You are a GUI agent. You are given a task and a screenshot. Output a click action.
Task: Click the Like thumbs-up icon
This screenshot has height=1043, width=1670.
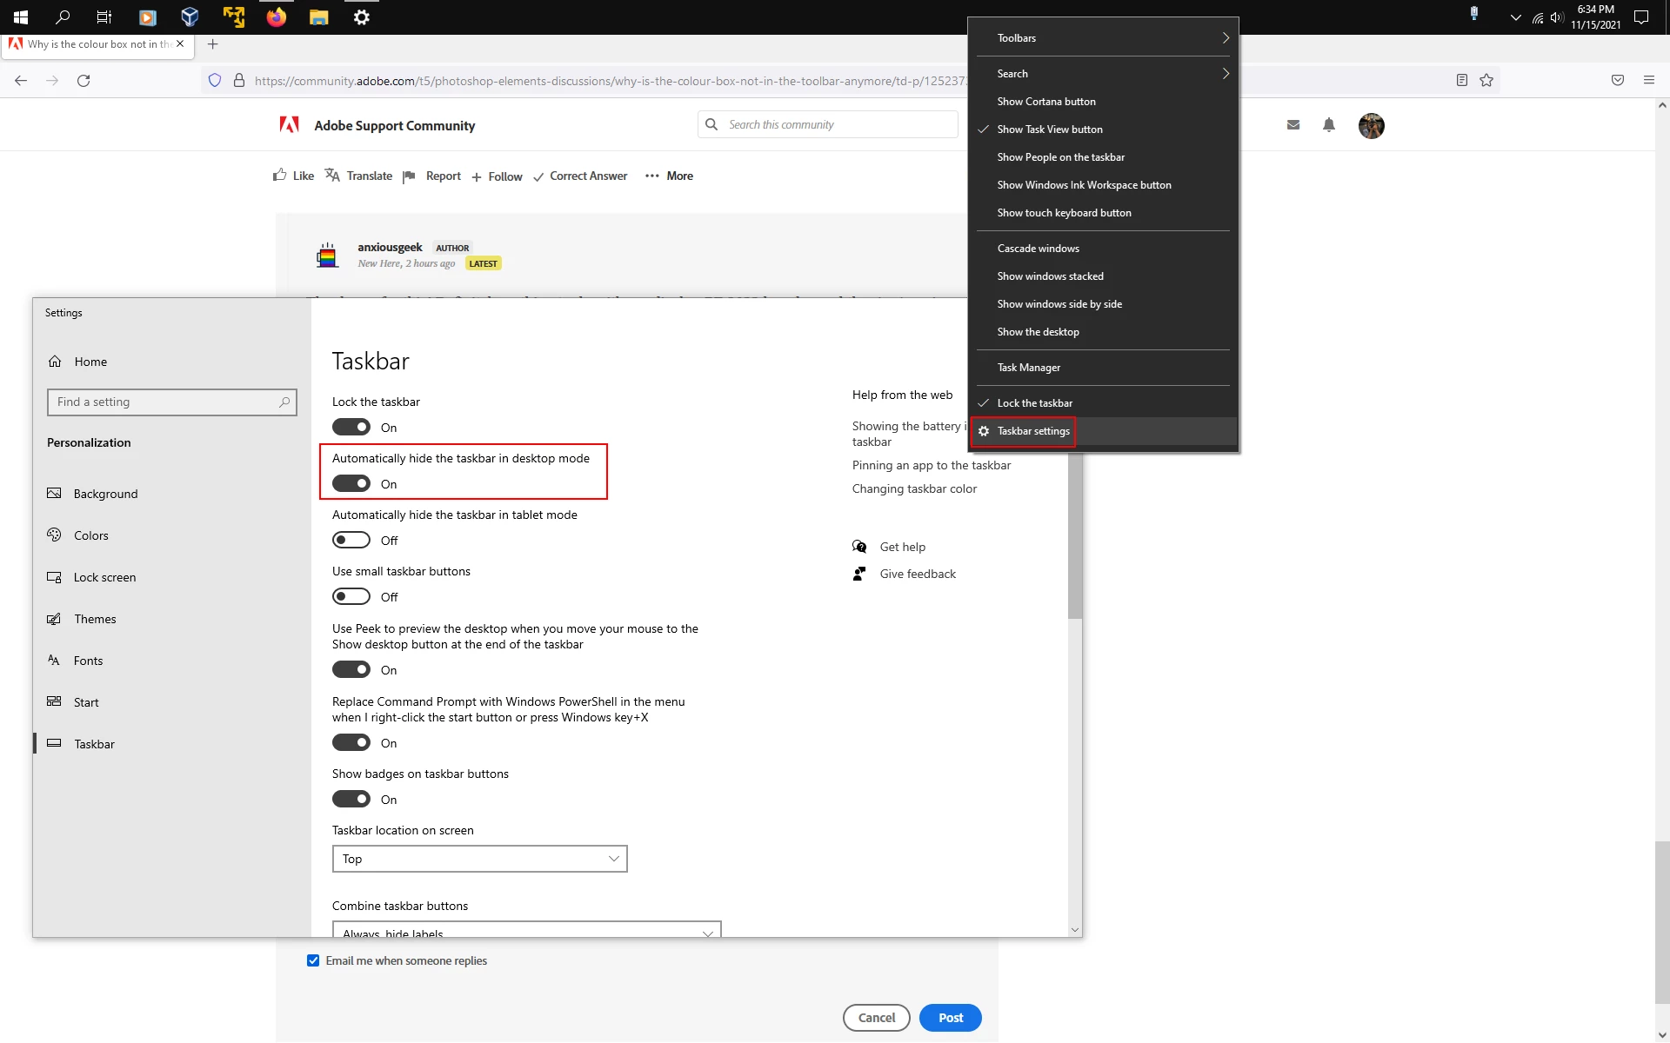[x=280, y=176]
